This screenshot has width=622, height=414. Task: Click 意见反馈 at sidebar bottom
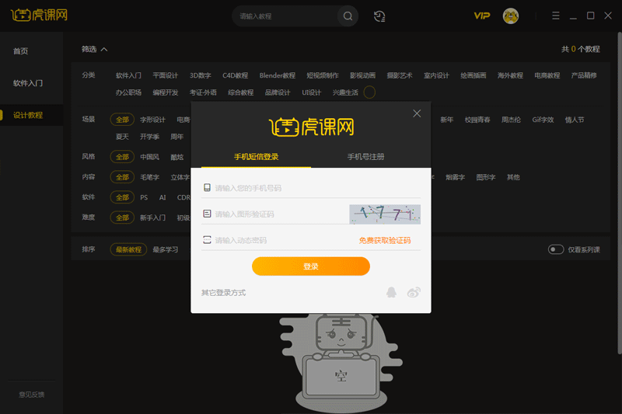pos(31,395)
